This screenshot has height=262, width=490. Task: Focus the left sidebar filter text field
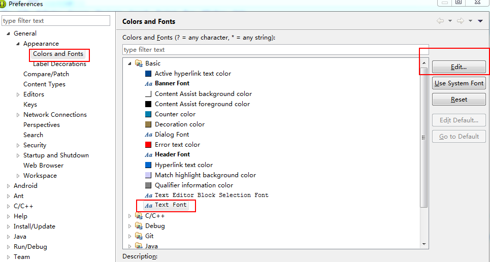pyautogui.click(x=56, y=21)
